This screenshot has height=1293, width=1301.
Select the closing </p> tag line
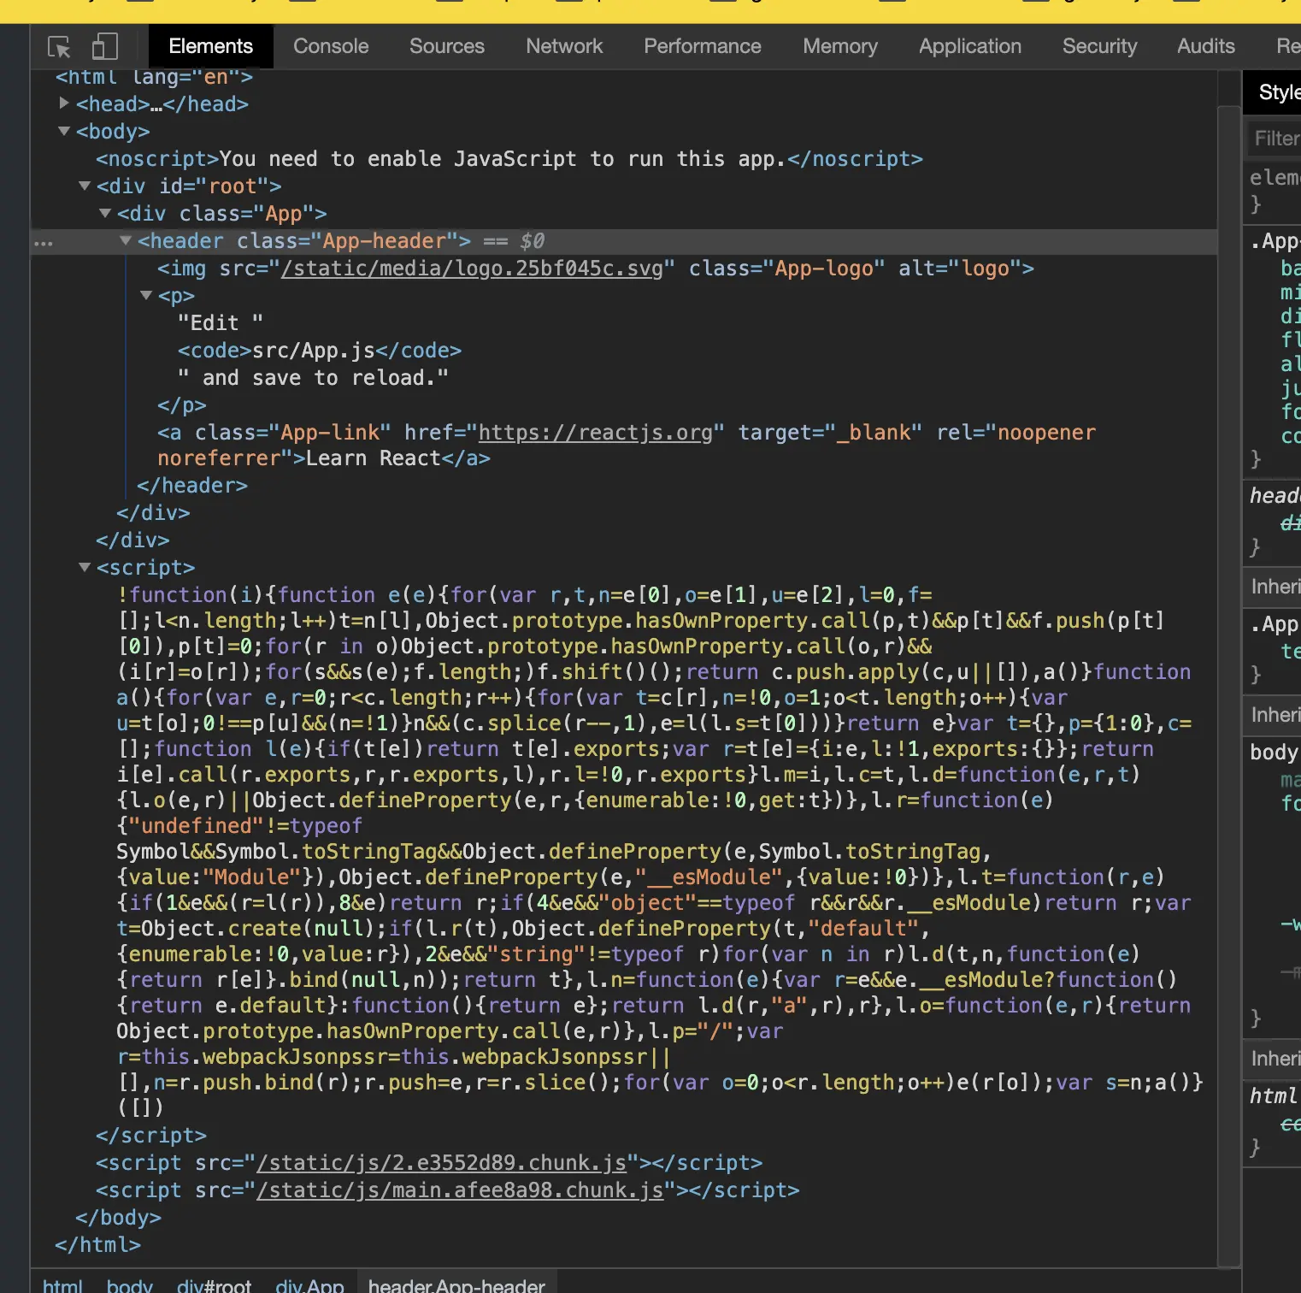(x=182, y=405)
